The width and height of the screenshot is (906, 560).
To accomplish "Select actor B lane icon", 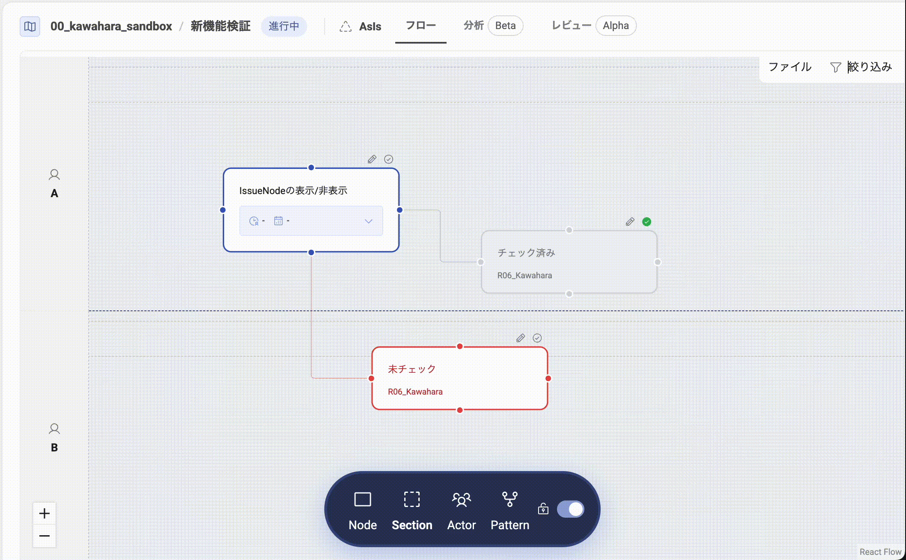I will tap(54, 429).
